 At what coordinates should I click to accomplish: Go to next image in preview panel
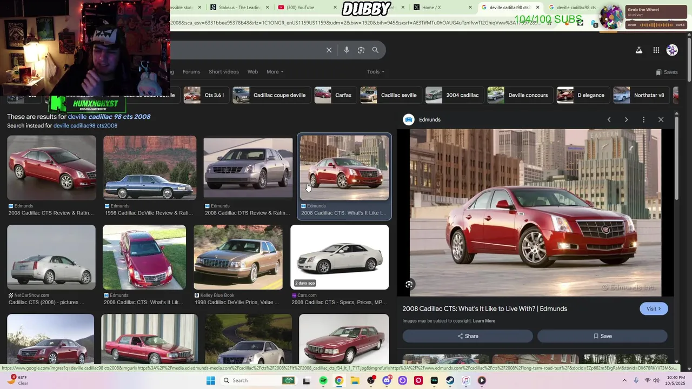point(626,119)
